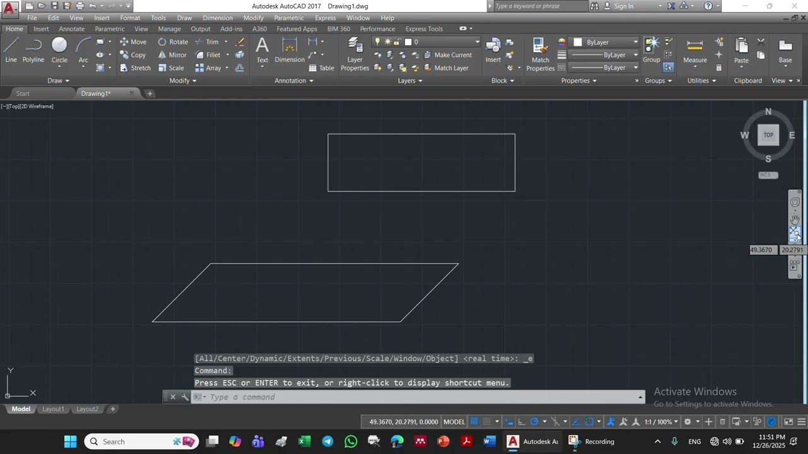This screenshot has width=808, height=454.
Task: Toggle clean screen mode in status bar
Action: pyautogui.click(x=788, y=422)
